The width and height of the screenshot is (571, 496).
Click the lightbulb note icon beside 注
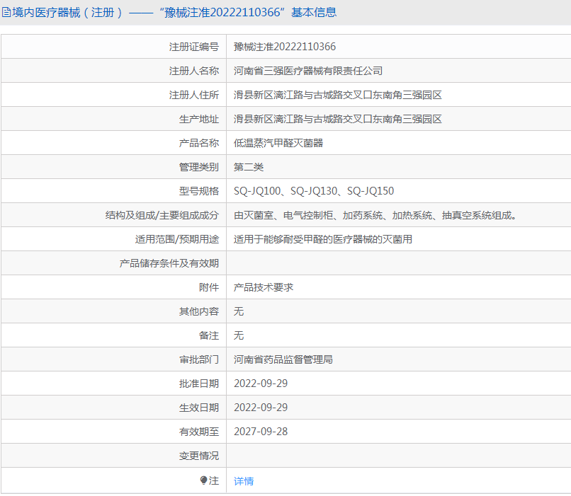point(204,480)
